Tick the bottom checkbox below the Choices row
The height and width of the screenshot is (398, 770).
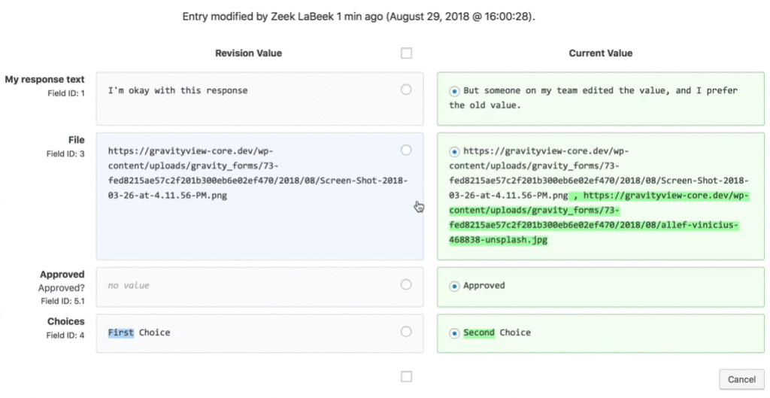pyautogui.click(x=406, y=376)
